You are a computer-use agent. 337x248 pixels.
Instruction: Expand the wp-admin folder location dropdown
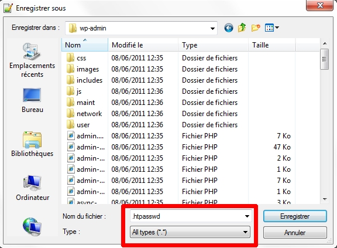(212, 28)
